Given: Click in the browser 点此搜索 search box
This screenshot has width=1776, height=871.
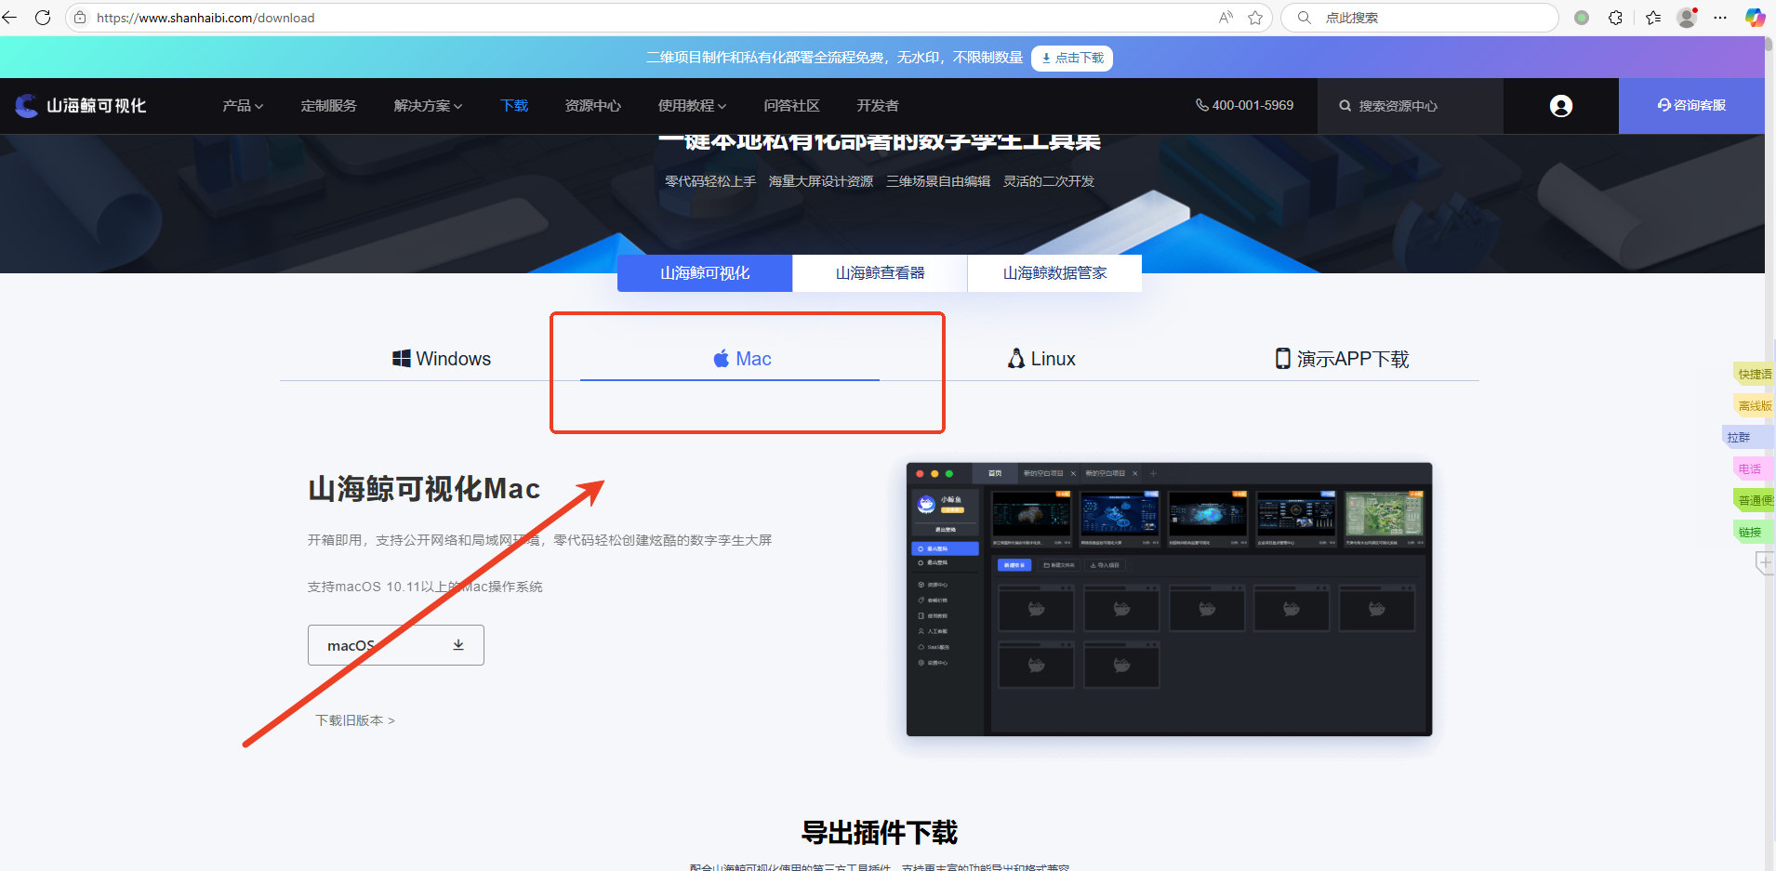Looking at the screenshot, I should pyautogui.click(x=1420, y=18).
